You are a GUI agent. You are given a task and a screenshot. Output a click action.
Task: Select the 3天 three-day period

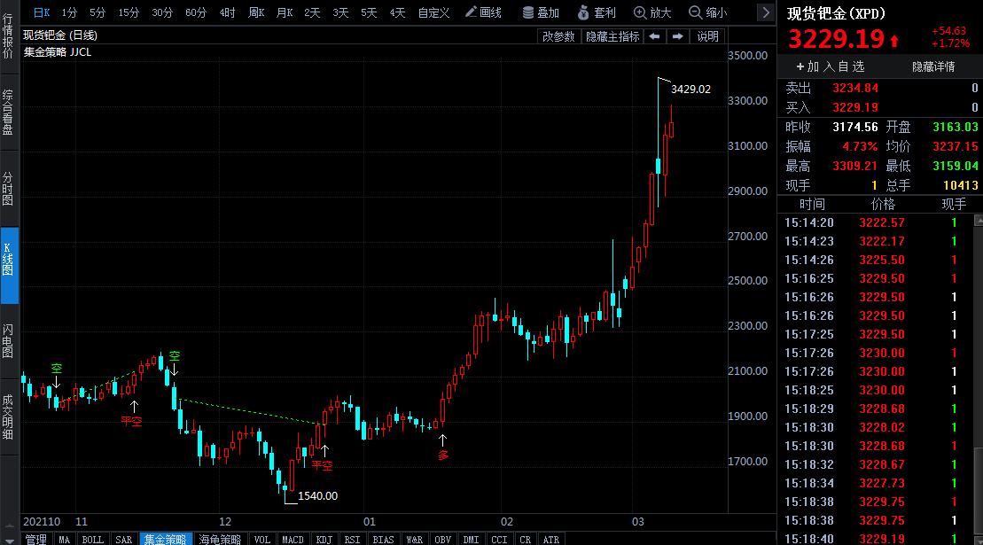click(340, 12)
